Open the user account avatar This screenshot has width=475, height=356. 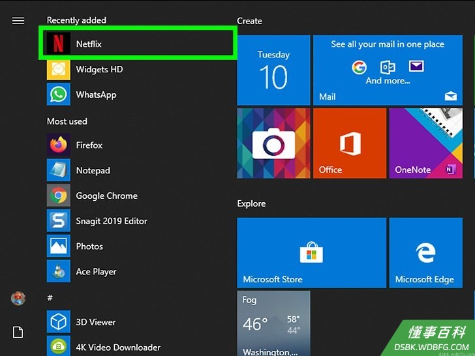pos(18,299)
